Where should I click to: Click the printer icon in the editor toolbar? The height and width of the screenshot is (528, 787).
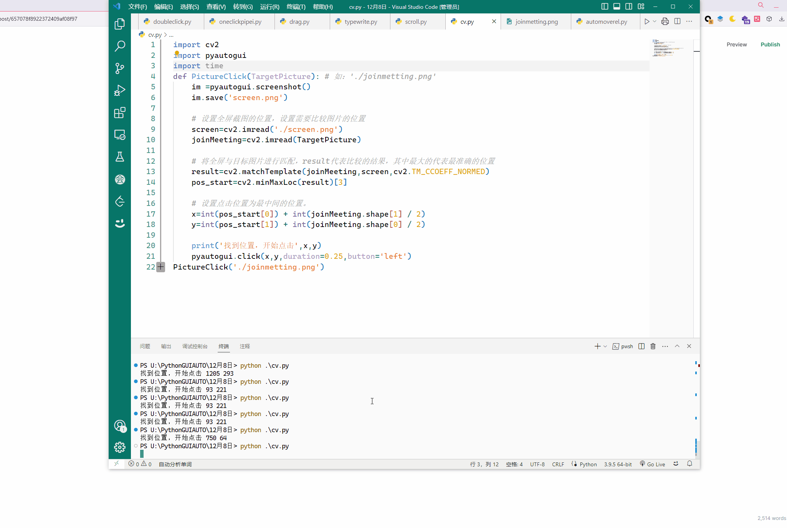pyautogui.click(x=665, y=21)
